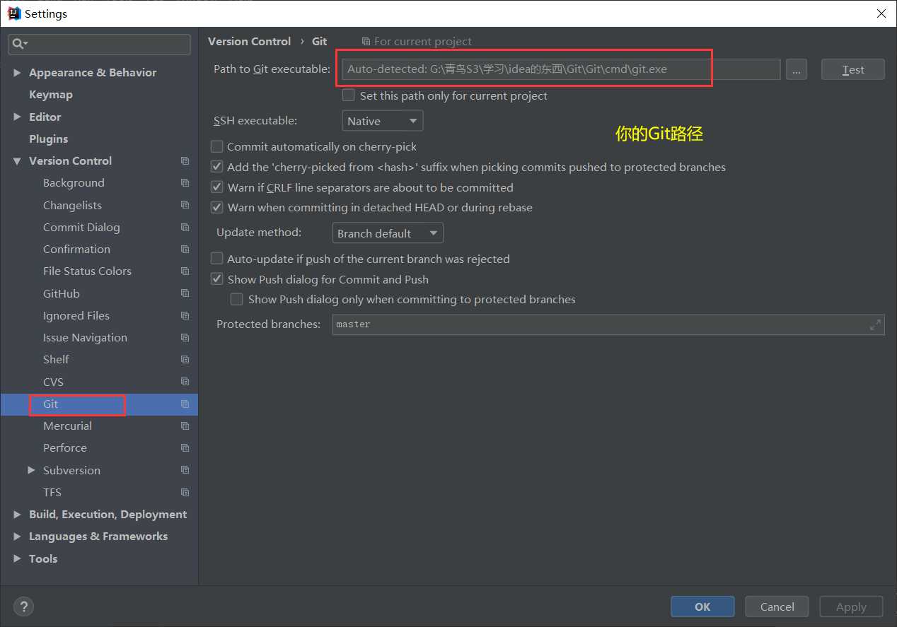Select Mercurial settings page

click(x=67, y=426)
